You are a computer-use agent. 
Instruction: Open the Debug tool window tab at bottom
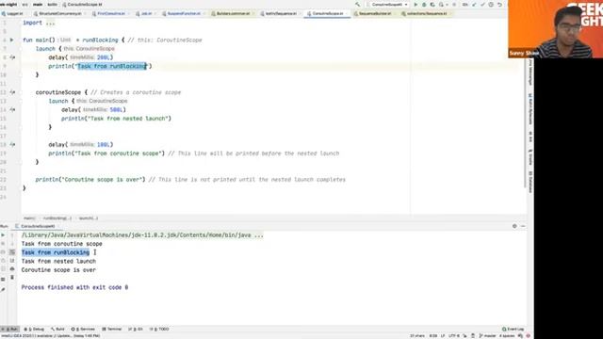coord(35,329)
